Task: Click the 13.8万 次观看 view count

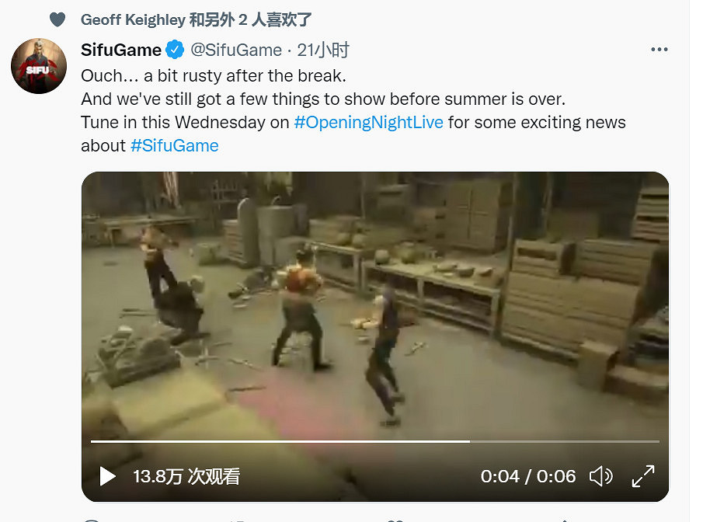Action: (186, 476)
